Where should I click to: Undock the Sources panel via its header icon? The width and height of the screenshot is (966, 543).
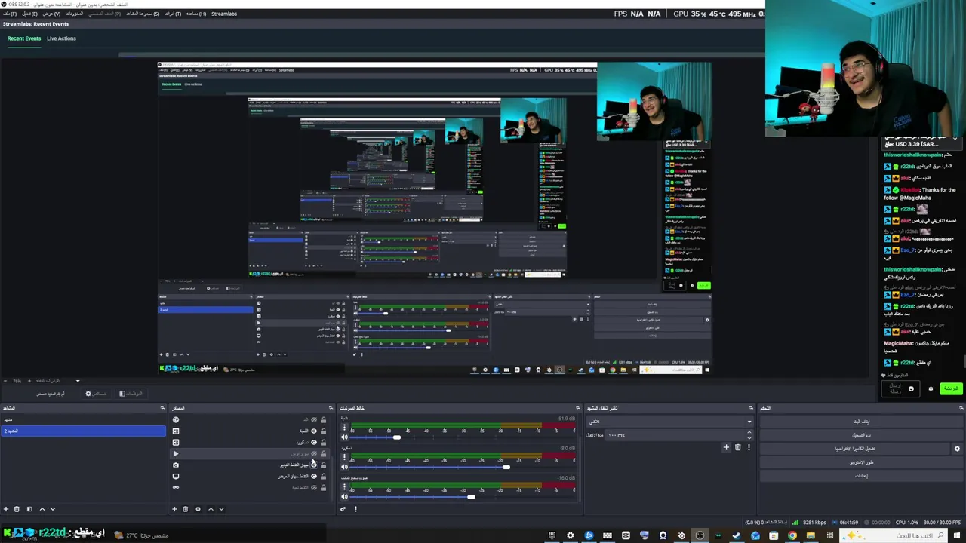point(330,408)
